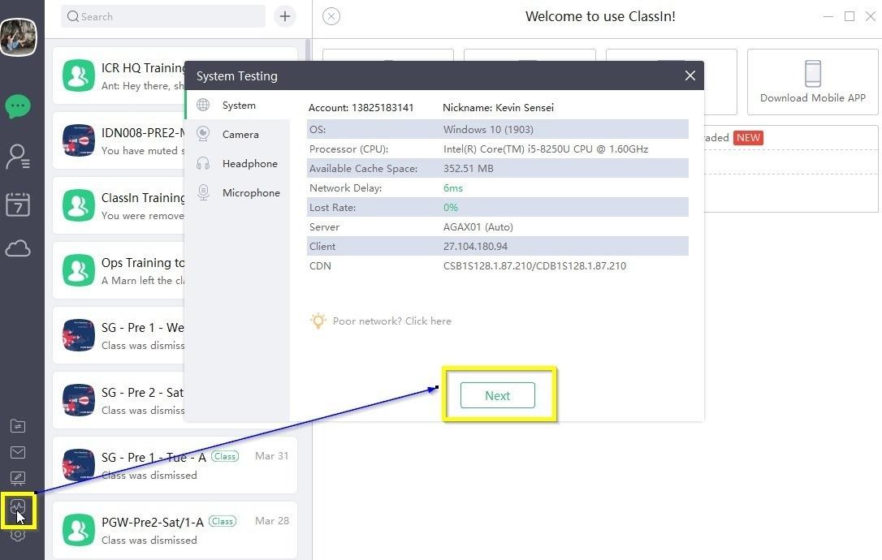Click 'Poor network? Click here' link
882x560 pixels.
click(x=392, y=321)
